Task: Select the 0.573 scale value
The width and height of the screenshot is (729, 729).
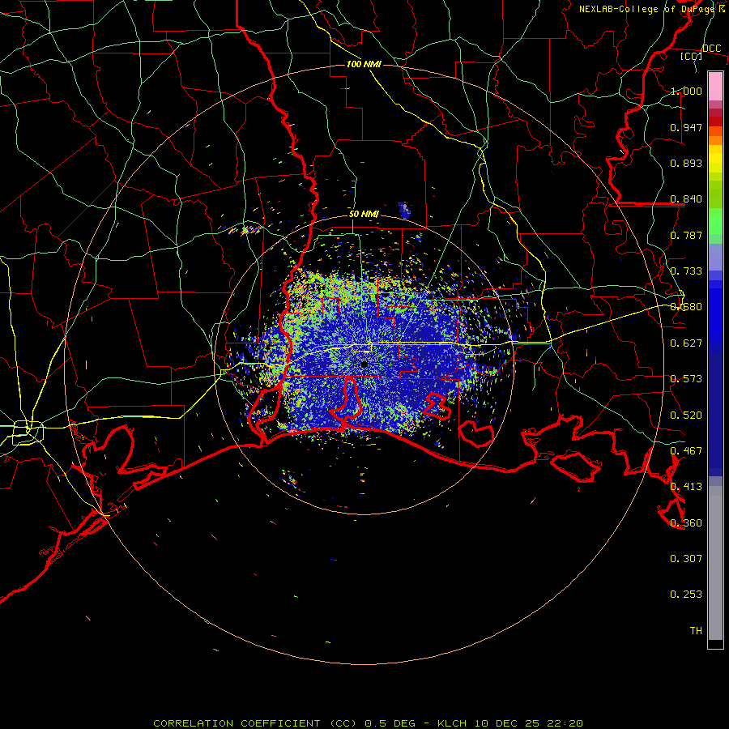Action: [x=686, y=379]
